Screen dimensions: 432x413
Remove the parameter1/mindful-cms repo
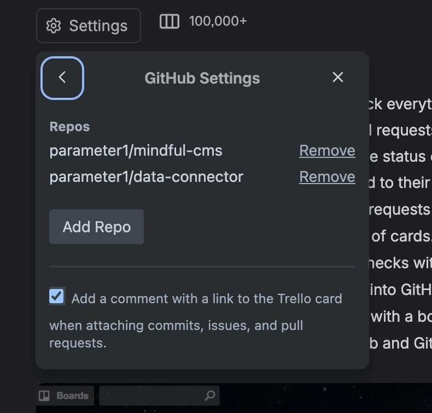point(327,151)
